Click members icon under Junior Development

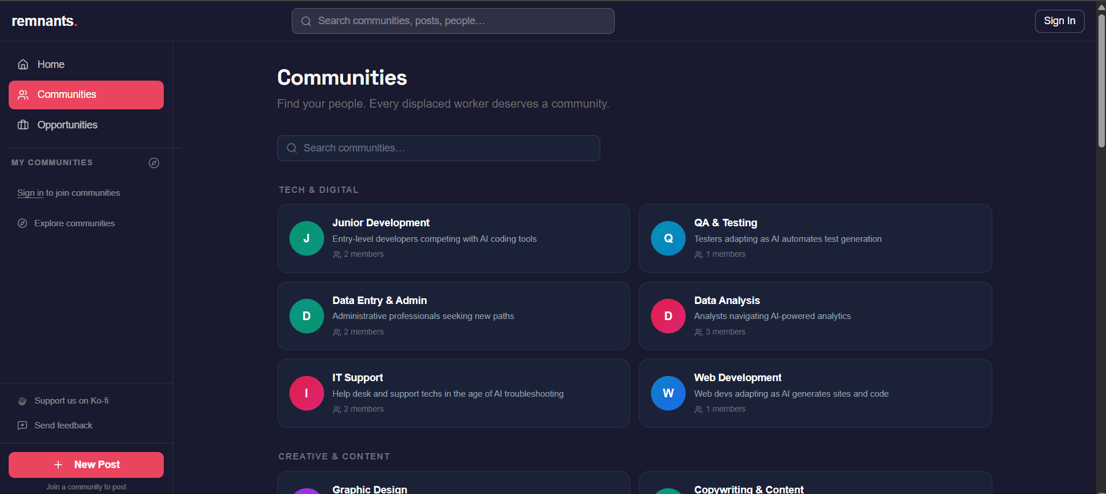click(337, 254)
